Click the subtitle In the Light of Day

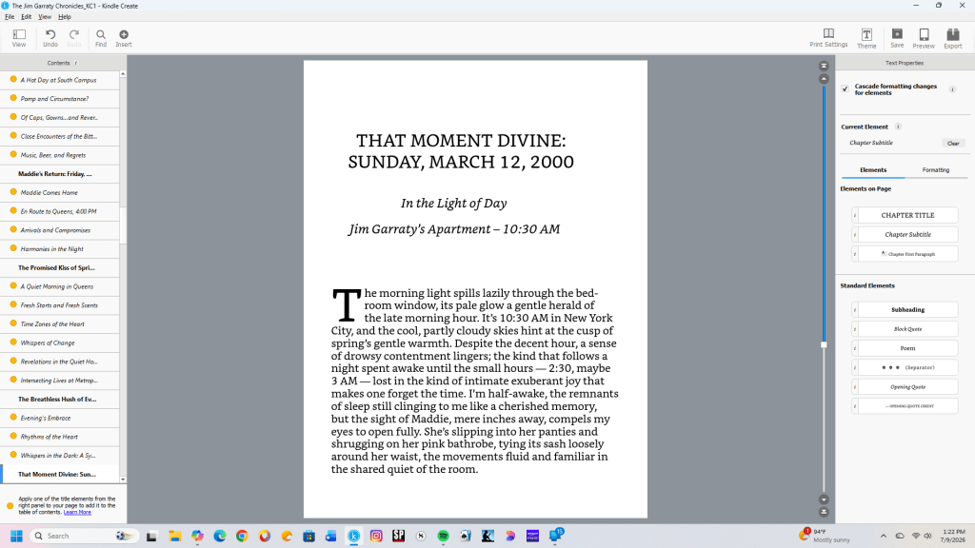pos(454,204)
